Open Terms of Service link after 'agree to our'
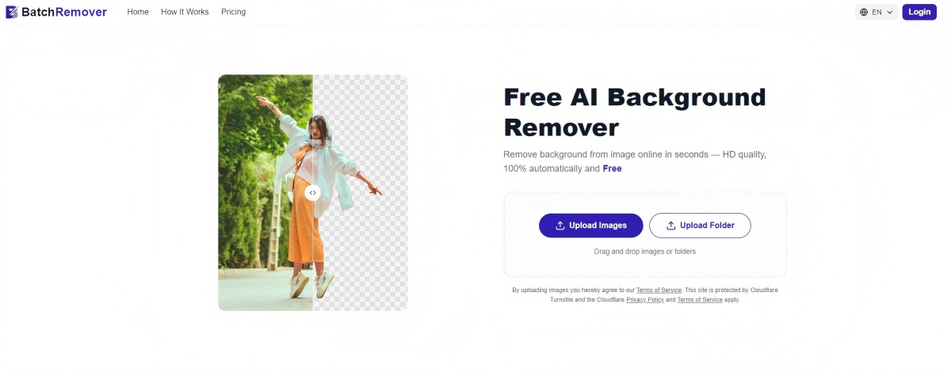 659,290
